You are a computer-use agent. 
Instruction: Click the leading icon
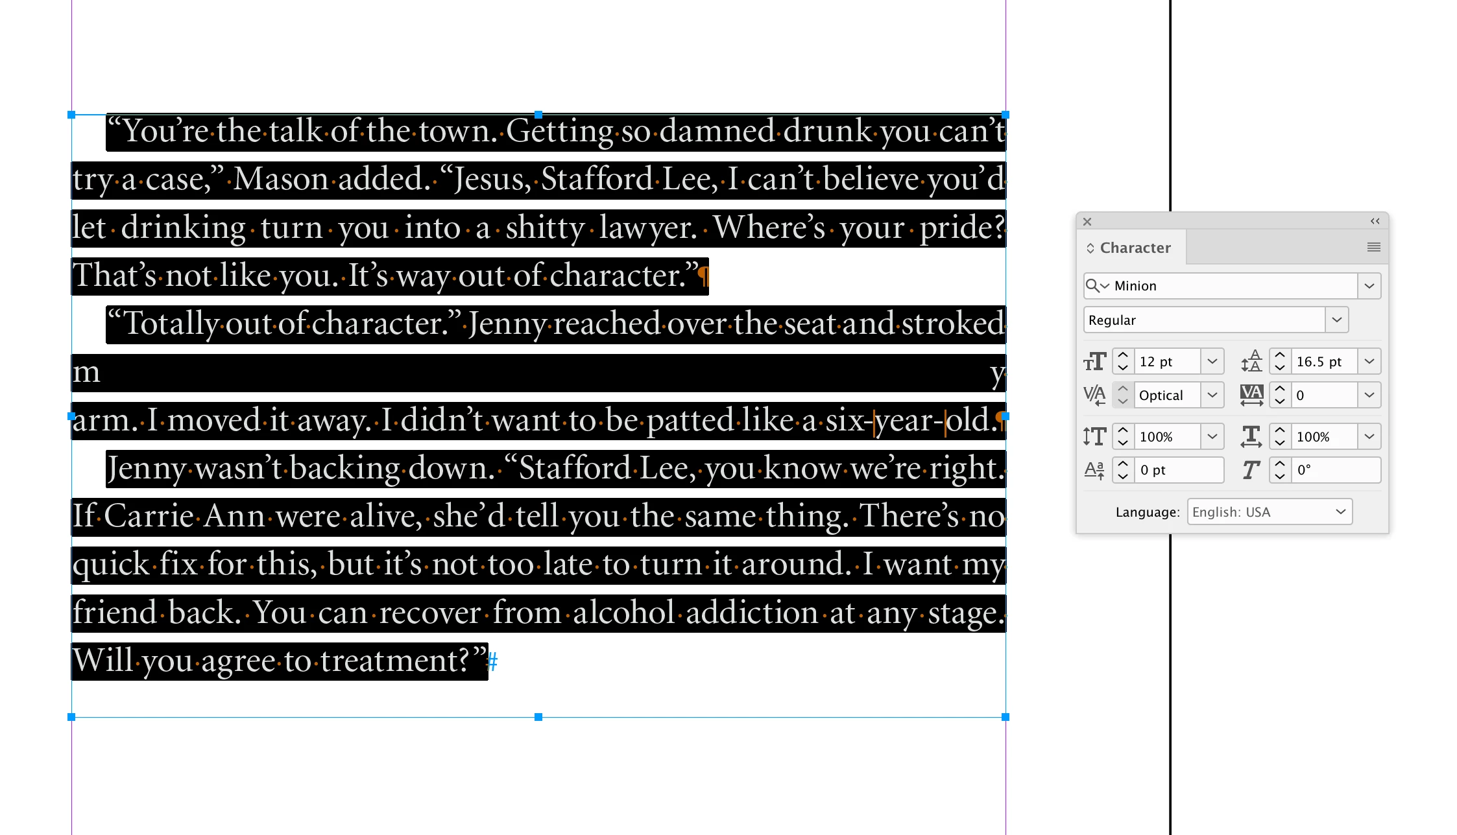(x=1251, y=362)
